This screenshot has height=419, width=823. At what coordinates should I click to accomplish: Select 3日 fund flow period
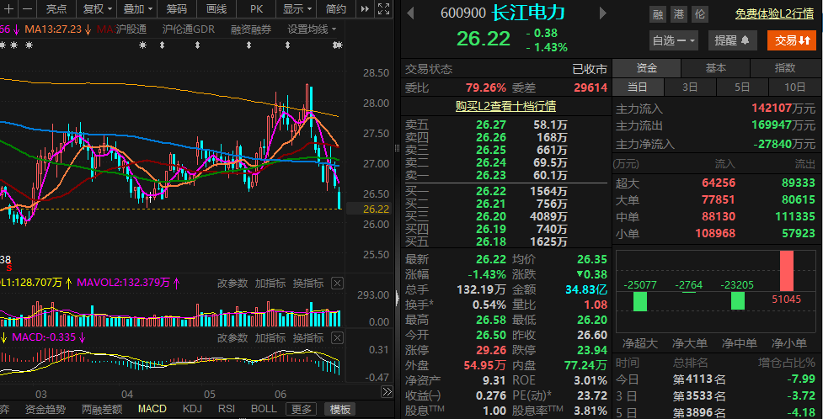click(x=690, y=87)
